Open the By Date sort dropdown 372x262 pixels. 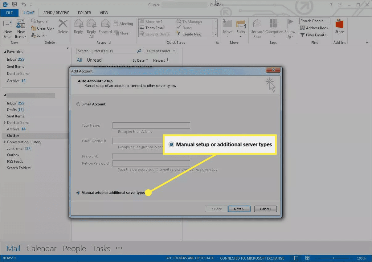pos(140,60)
